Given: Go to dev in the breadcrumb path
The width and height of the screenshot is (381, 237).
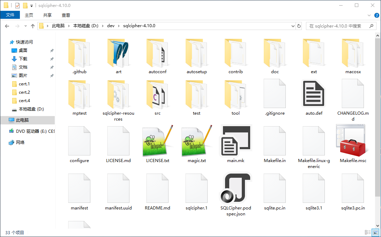Looking at the screenshot, I should coord(111,26).
